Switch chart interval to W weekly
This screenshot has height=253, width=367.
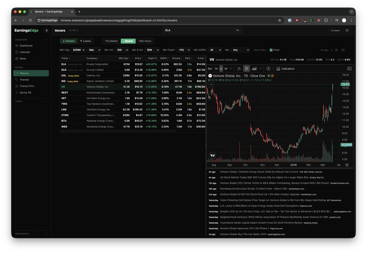coord(226,69)
